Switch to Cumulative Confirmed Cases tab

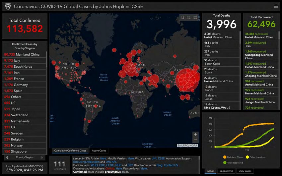[70, 151]
